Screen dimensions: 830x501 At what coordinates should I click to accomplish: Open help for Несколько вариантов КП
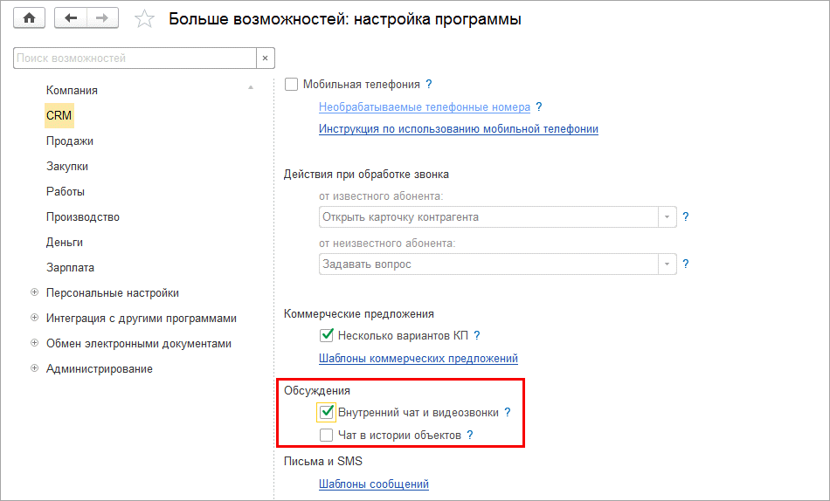(x=477, y=335)
